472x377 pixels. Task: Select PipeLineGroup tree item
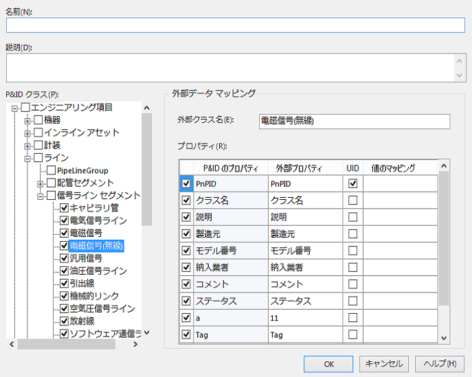point(82,170)
